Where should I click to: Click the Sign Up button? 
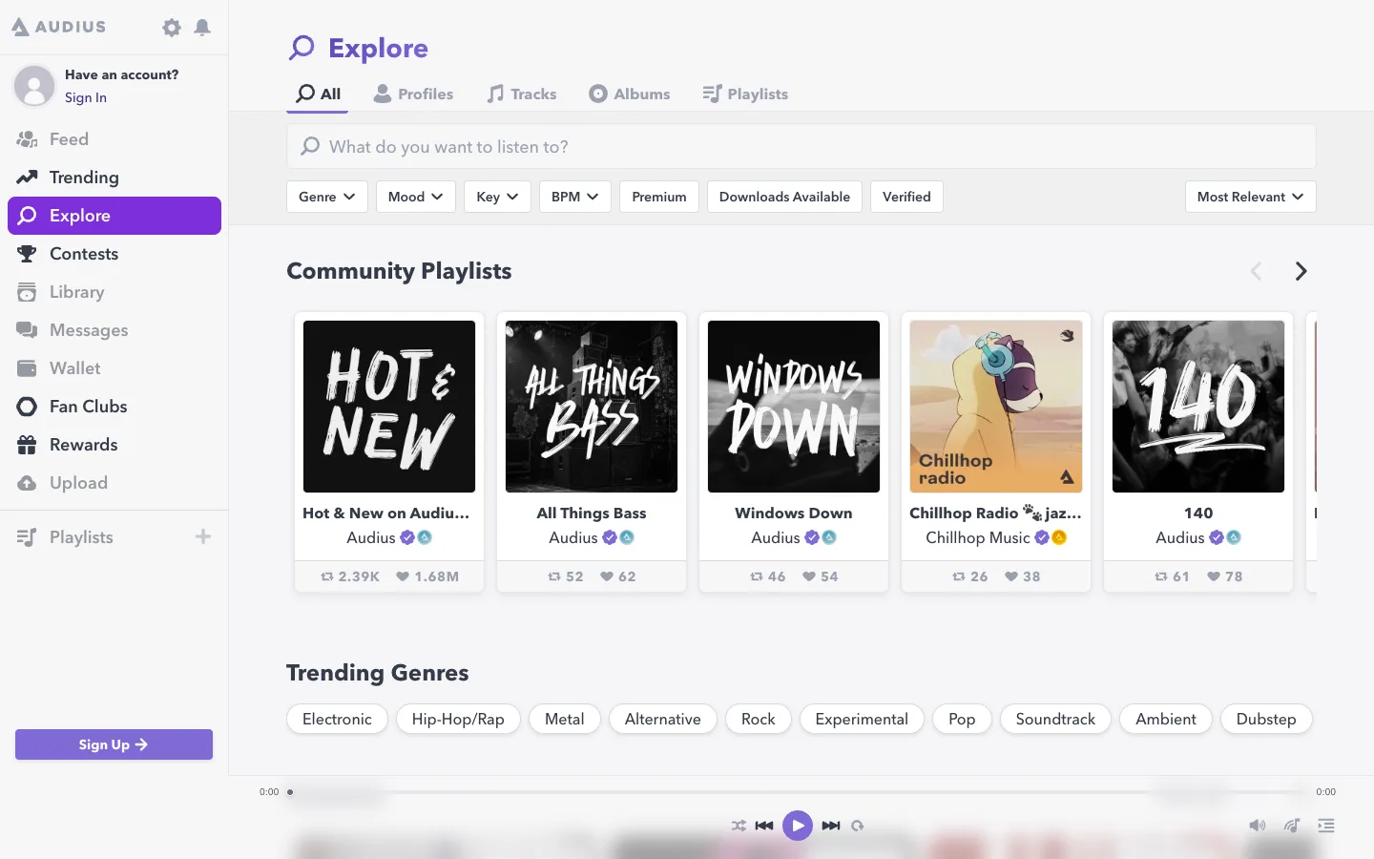click(114, 744)
